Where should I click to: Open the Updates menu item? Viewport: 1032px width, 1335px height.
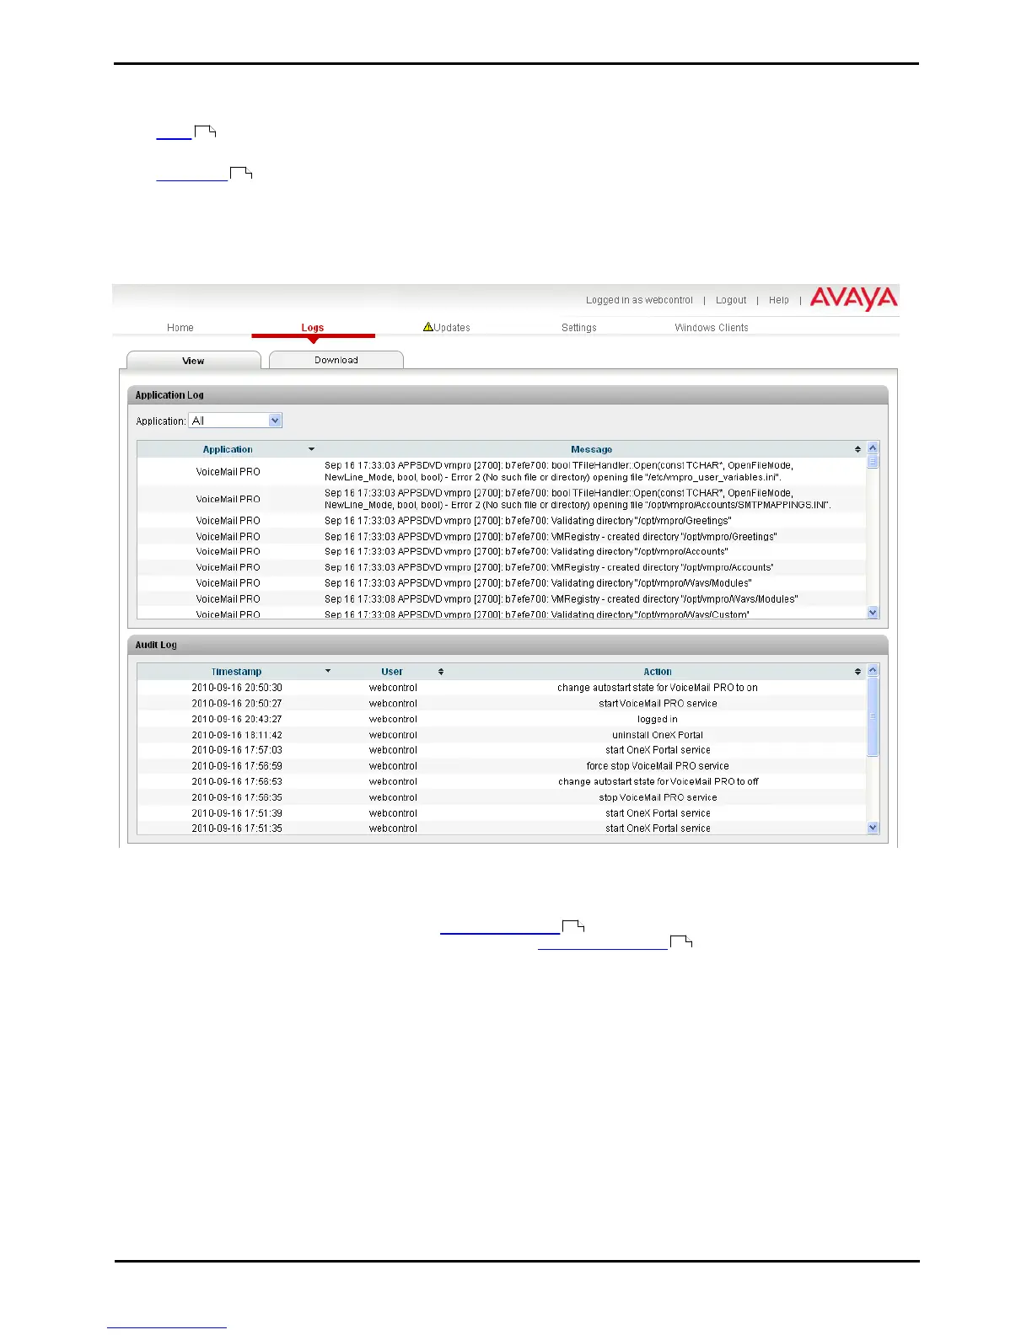(x=452, y=328)
